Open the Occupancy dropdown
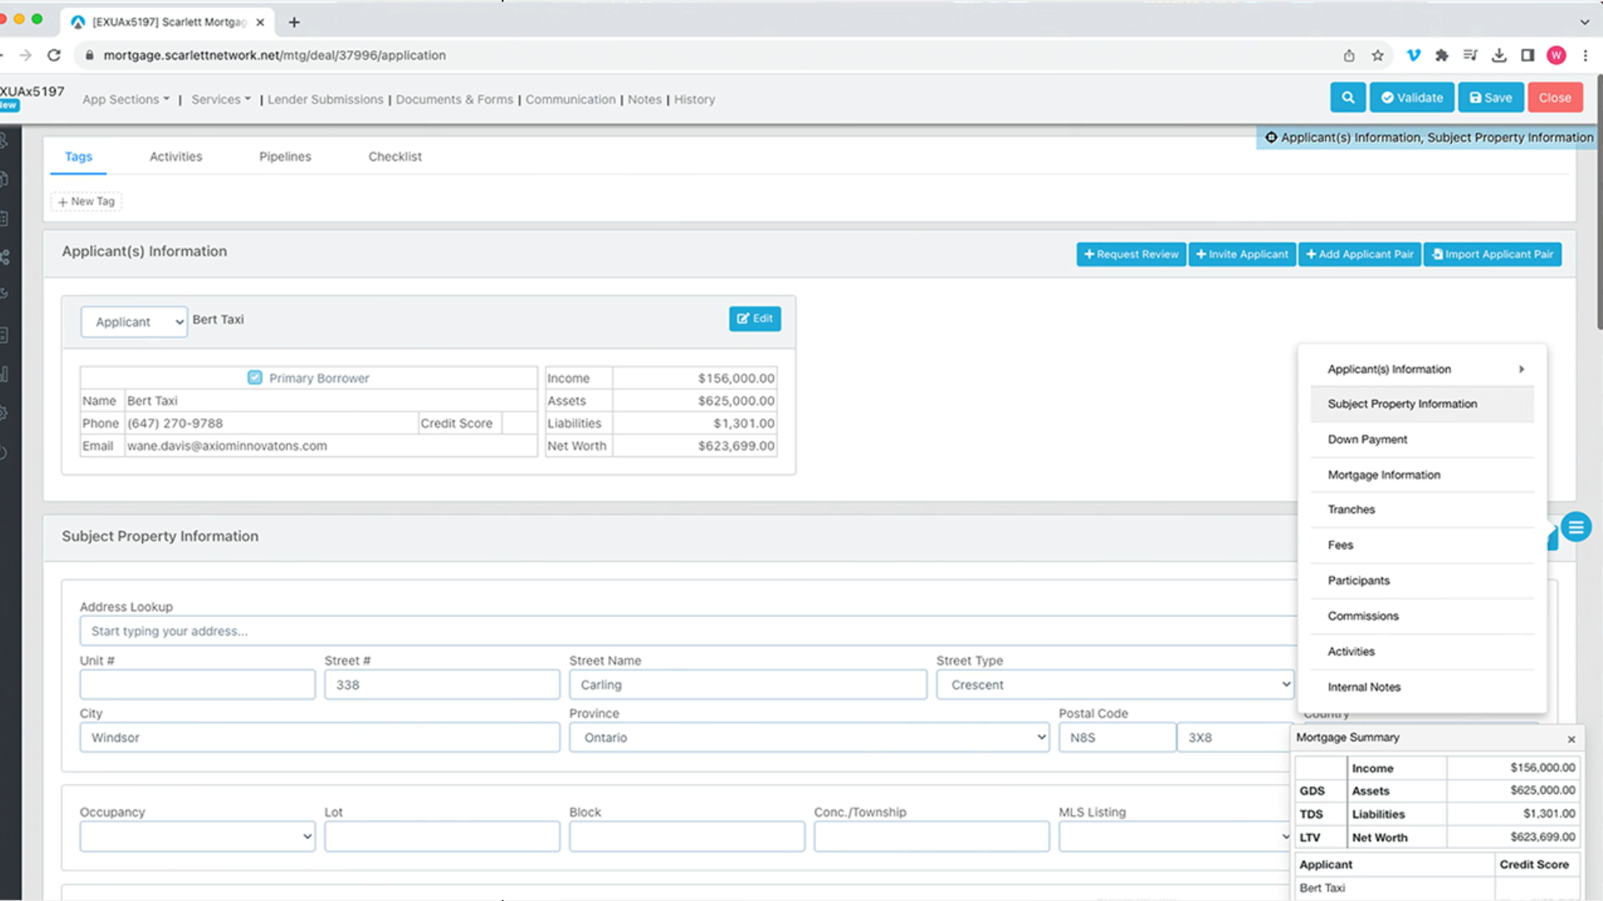 [197, 836]
